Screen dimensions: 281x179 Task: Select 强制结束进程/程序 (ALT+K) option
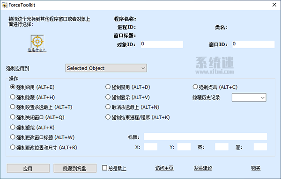click(138, 117)
